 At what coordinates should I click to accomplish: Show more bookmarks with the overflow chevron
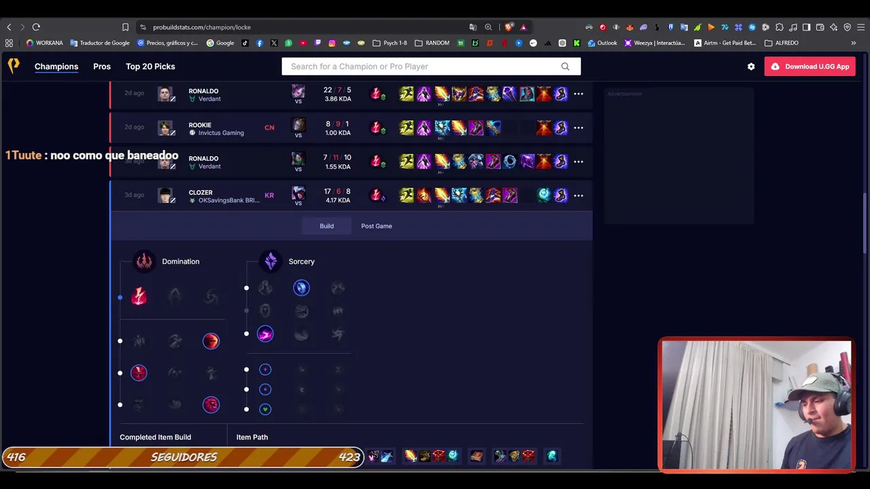(854, 43)
